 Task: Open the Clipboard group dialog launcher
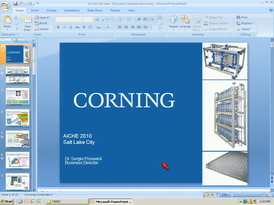pos(18,34)
